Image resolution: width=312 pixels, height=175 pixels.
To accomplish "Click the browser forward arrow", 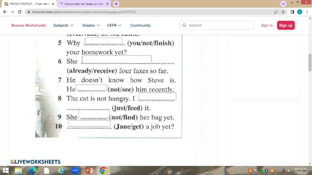I will pos(12,12).
